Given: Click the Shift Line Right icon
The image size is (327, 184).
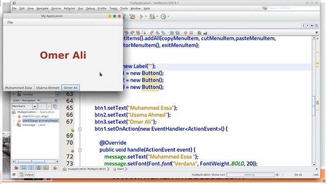Looking at the screenshot, I should coord(177,33).
